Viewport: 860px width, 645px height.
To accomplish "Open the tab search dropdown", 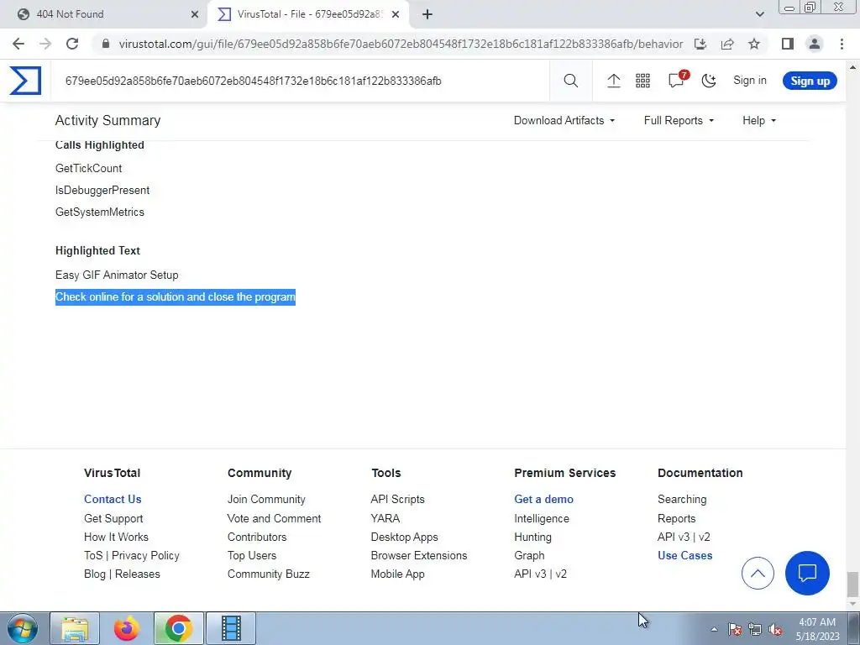I will coord(759,14).
